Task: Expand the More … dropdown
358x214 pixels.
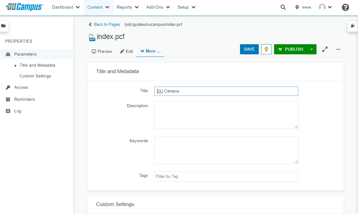Action: 150,51
